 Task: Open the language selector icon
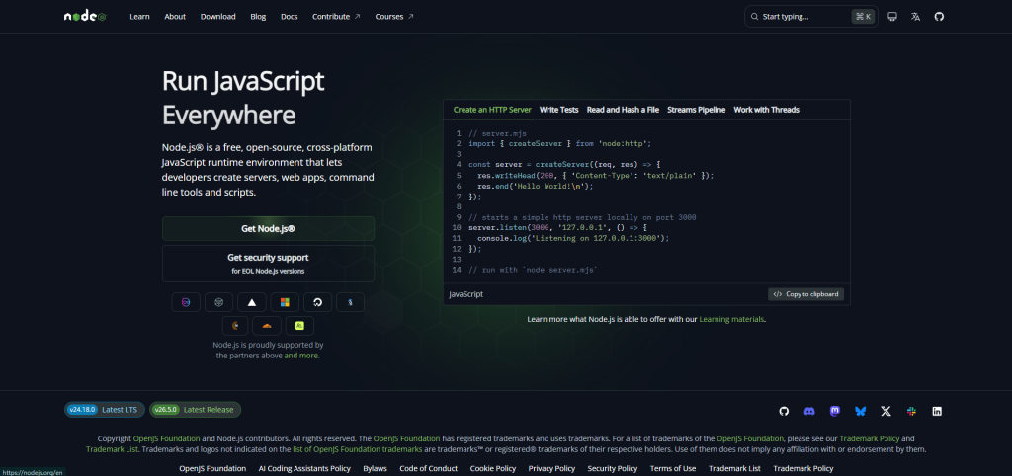tap(915, 17)
